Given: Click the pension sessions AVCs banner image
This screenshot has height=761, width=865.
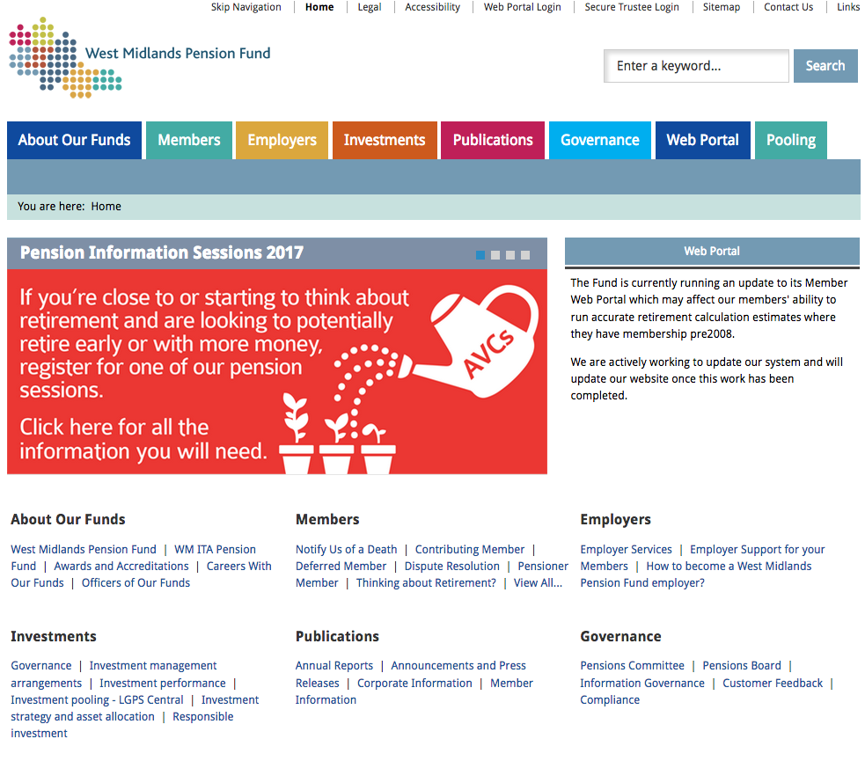Looking at the screenshot, I should point(276,371).
